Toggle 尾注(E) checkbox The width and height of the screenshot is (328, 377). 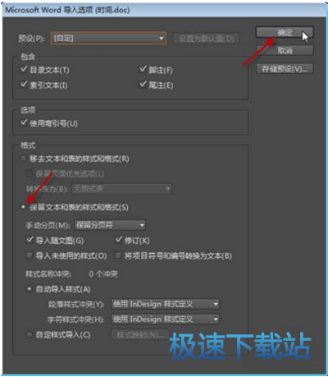click(143, 85)
